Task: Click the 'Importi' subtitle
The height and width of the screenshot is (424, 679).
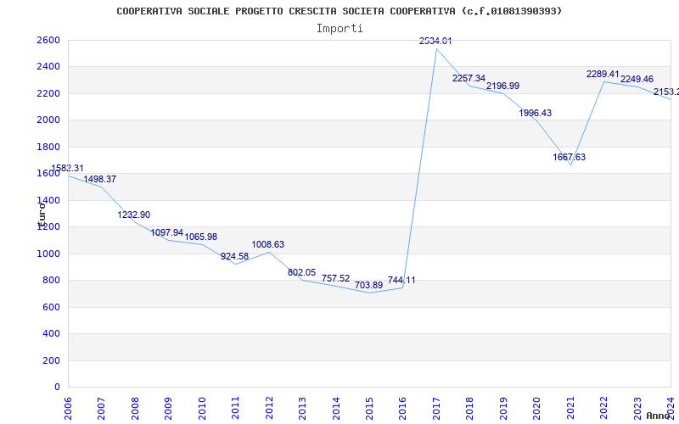Action: [x=339, y=29]
